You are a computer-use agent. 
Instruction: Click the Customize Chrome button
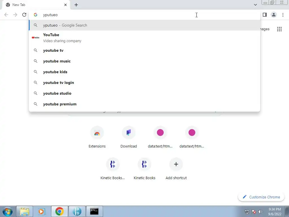pyautogui.click(x=261, y=197)
